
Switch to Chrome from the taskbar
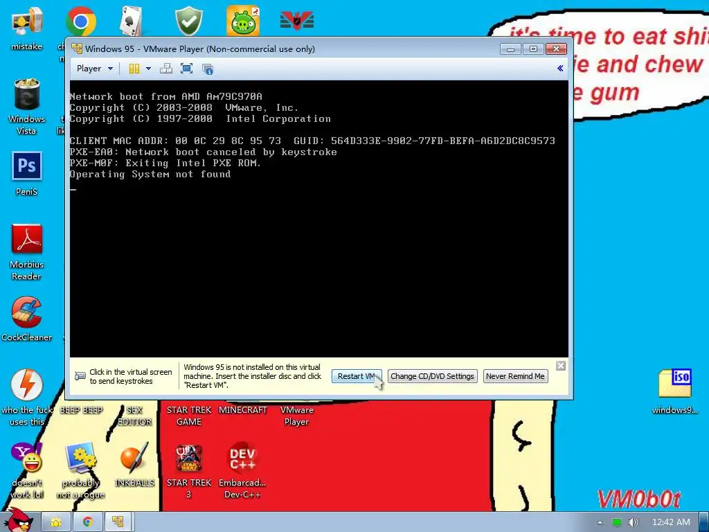pyautogui.click(x=87, y=522)
